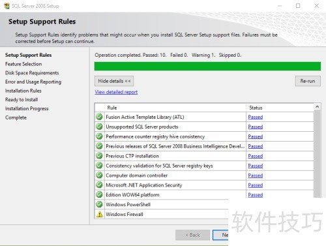Select the Complete step in sidebar
The height and width of the screenshot is (246, 326).
tap(16, 117)
